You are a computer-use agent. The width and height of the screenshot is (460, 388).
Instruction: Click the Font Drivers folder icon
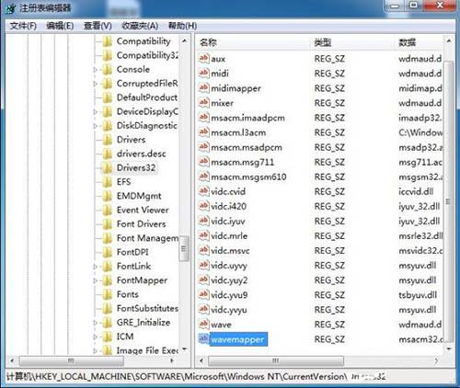(x=108, y=224)
